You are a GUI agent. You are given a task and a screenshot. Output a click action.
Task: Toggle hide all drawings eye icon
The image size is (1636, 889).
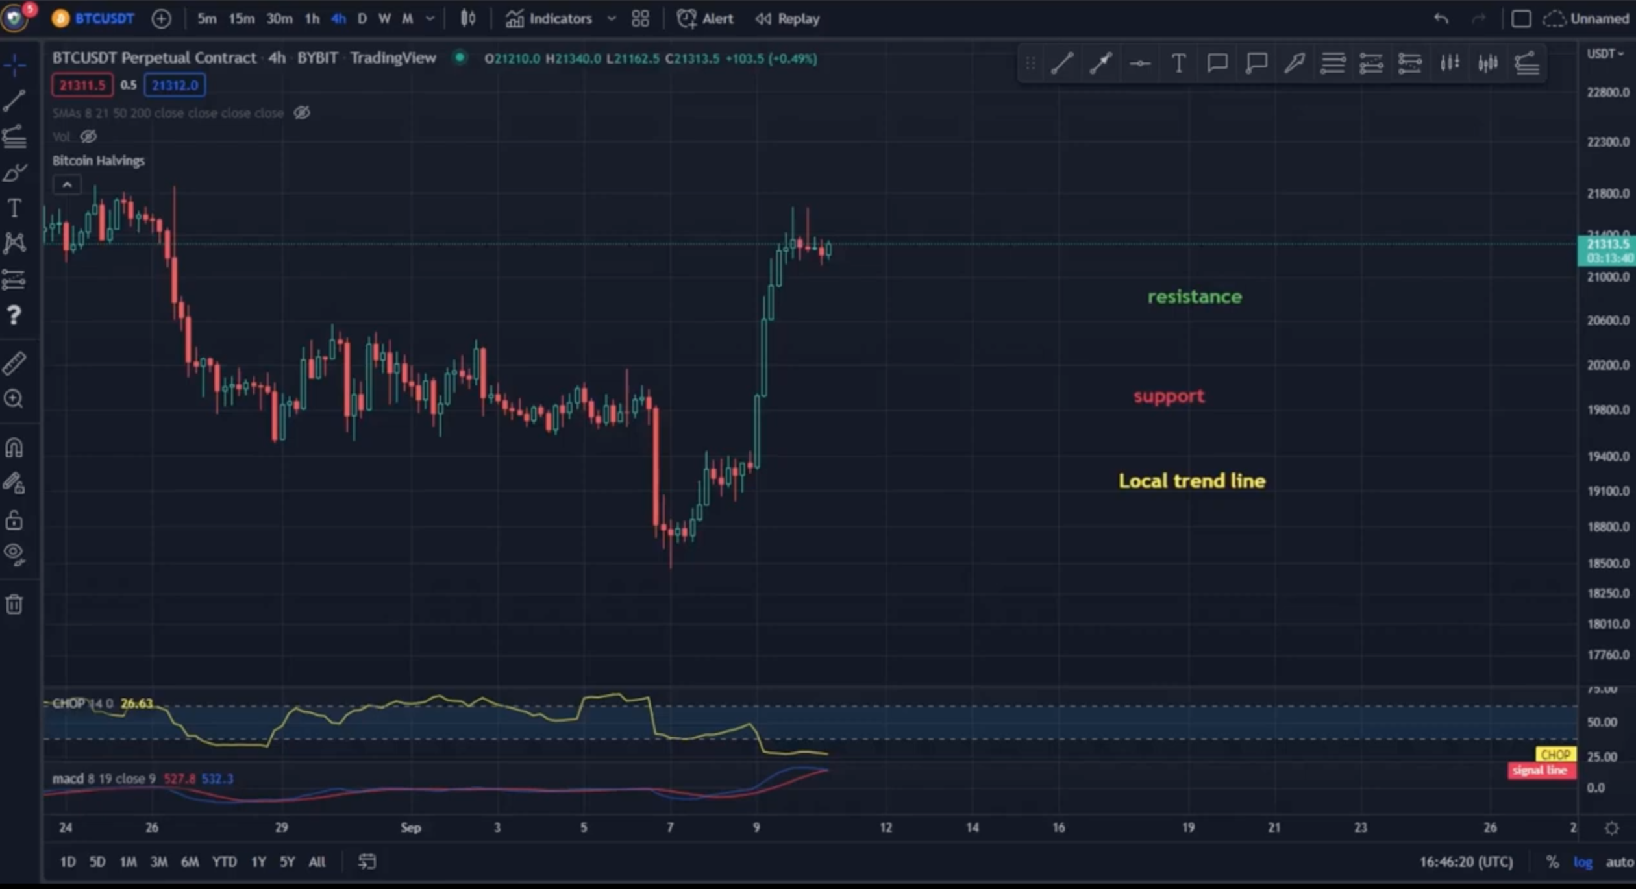[x=14, y=554]
